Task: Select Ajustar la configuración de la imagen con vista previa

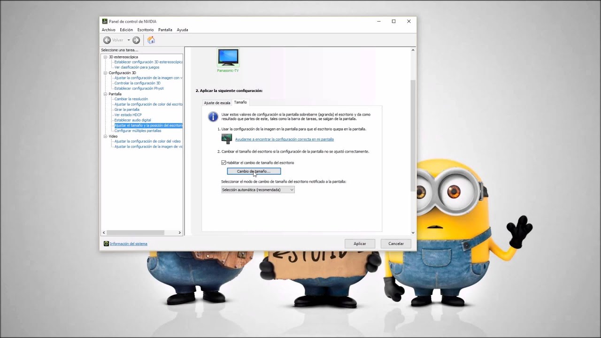Action: click(148, 78)
